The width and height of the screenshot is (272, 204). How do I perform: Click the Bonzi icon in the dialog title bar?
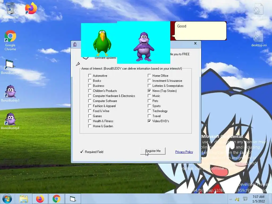click(x=75, y=44)
